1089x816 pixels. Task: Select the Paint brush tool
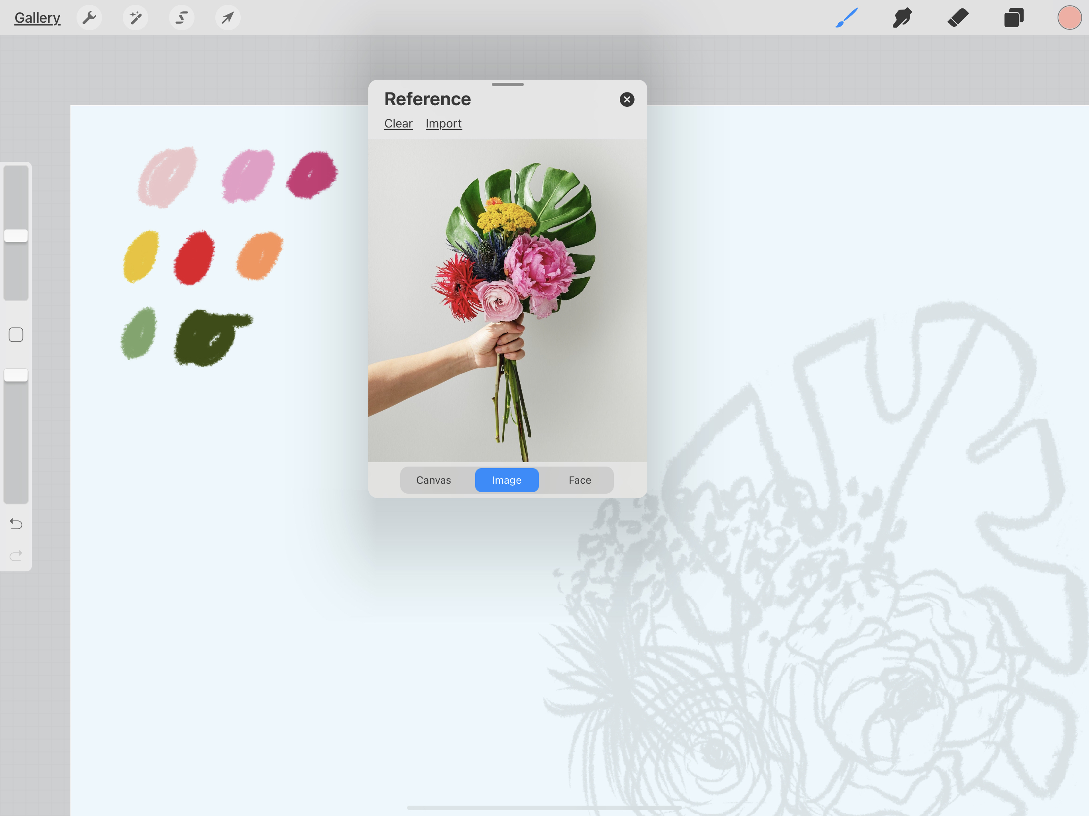click(x=846, y=18)
